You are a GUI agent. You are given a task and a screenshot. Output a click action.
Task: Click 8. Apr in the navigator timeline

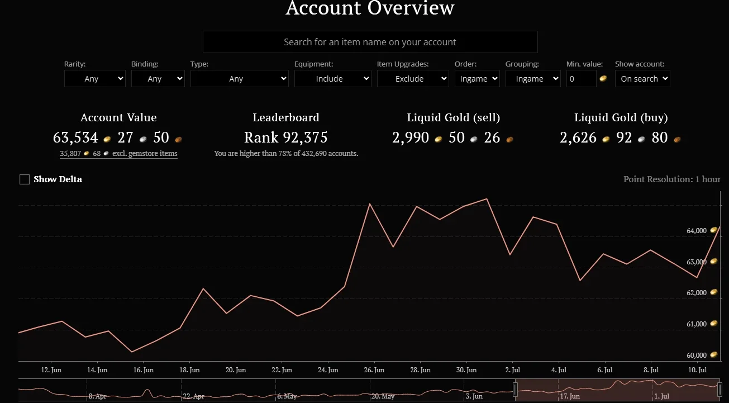(x=97, y=396)
